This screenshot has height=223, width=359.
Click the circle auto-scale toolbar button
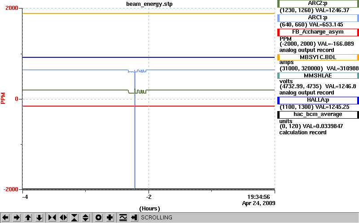[x=99, y=218]
